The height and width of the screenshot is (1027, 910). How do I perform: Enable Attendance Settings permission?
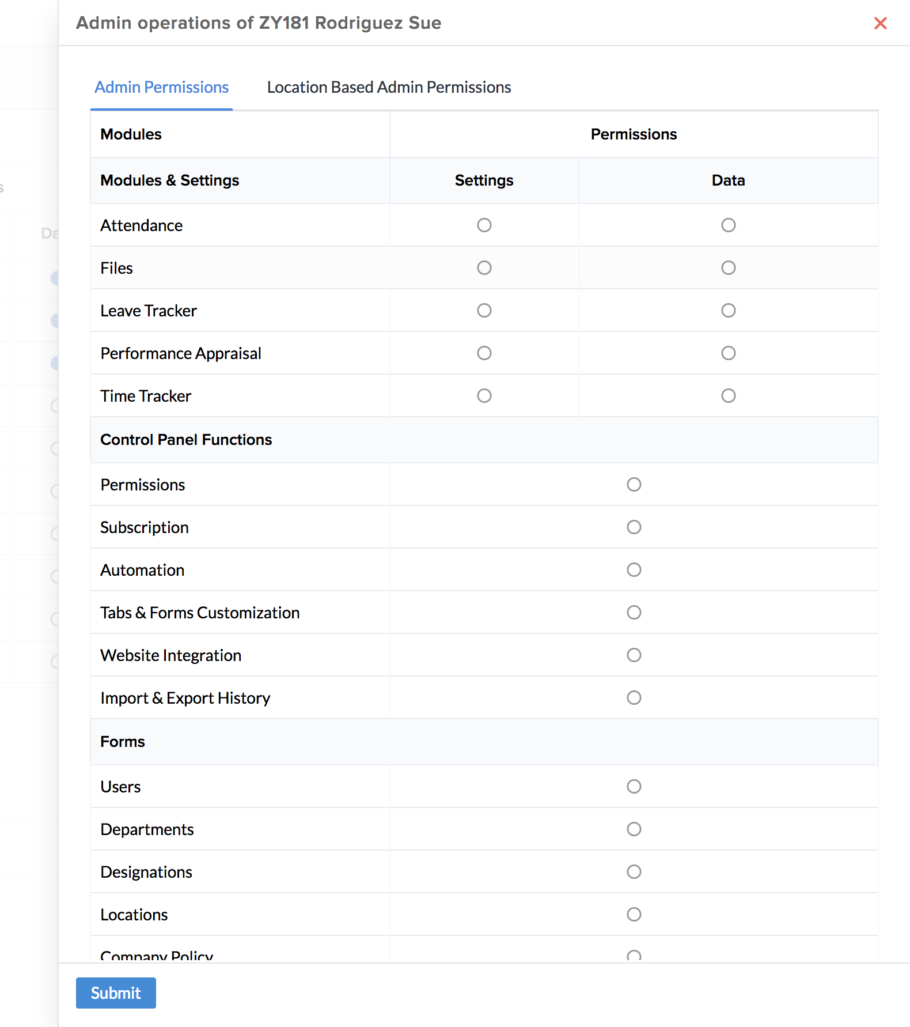pos(484,225)
